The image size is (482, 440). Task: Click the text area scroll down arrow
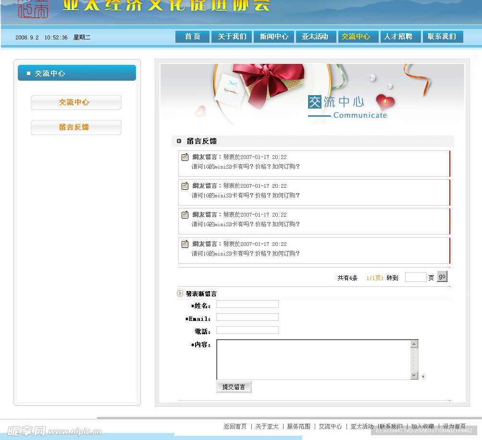pos(414,376)
